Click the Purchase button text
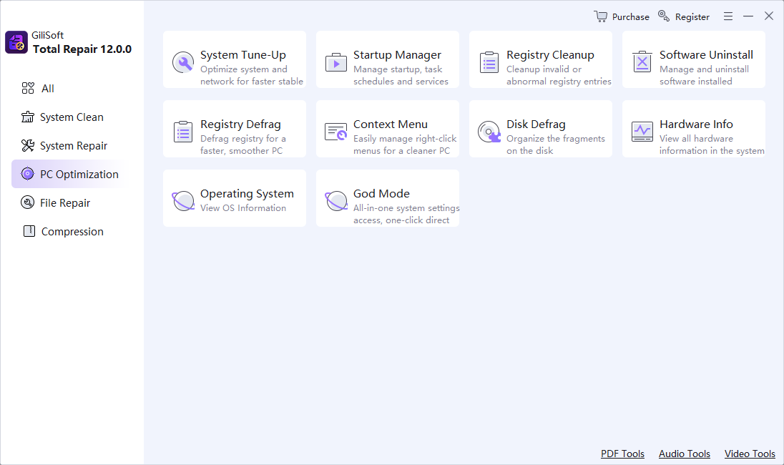Screen dimensions: 784x465 point(630,17)
